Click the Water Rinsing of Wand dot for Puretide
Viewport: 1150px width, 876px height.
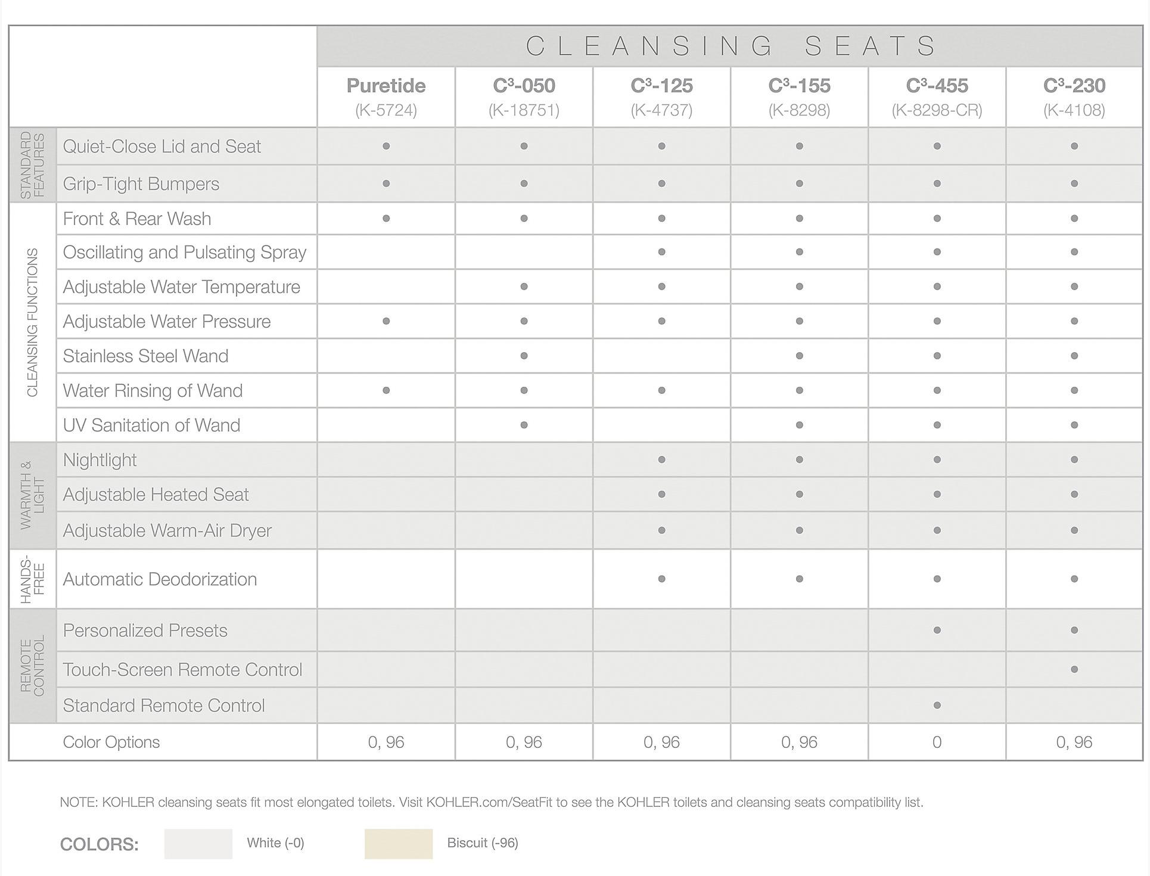[x=386, y=390]
